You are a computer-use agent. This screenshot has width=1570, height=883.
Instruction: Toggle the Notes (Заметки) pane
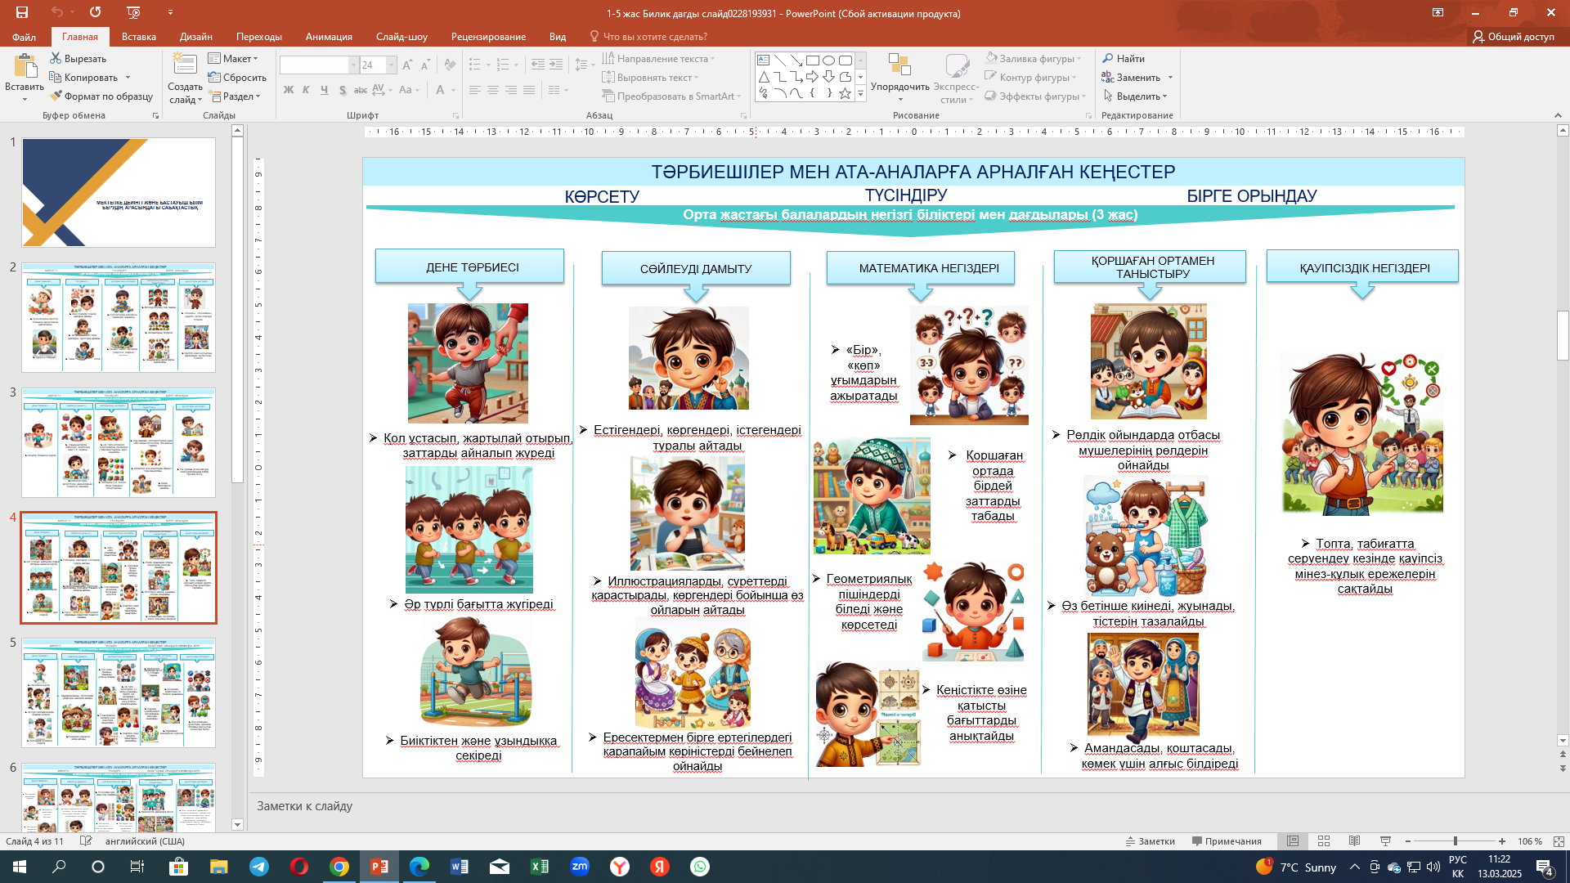1150,841
